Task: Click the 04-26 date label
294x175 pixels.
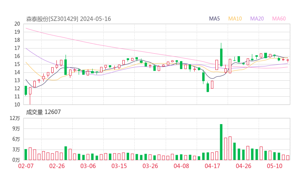Action: tap(244, 166)
